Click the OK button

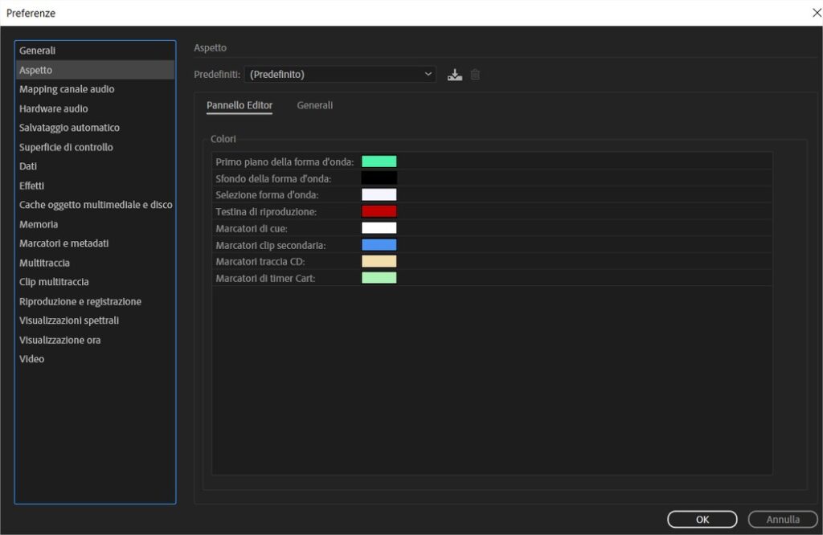(702, 520)
